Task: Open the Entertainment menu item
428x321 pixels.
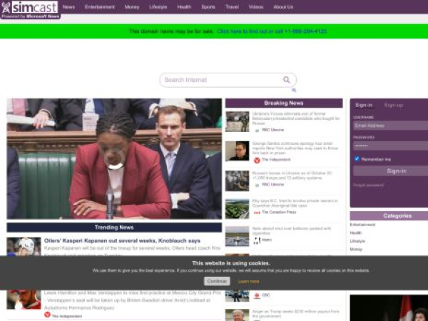Action: tap(99, 7)
